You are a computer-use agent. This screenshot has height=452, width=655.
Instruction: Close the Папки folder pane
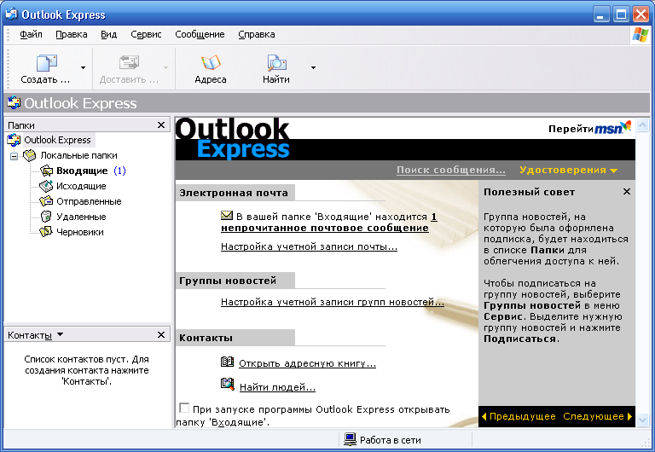161,125
